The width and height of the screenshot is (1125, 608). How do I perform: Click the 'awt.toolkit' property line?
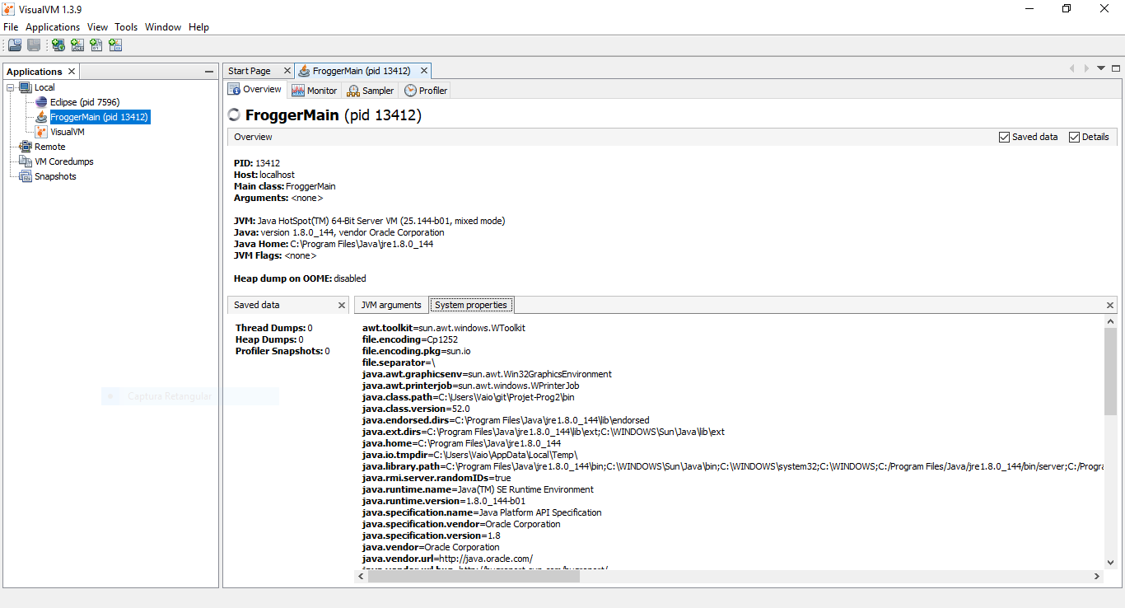(x=444, y=328)
